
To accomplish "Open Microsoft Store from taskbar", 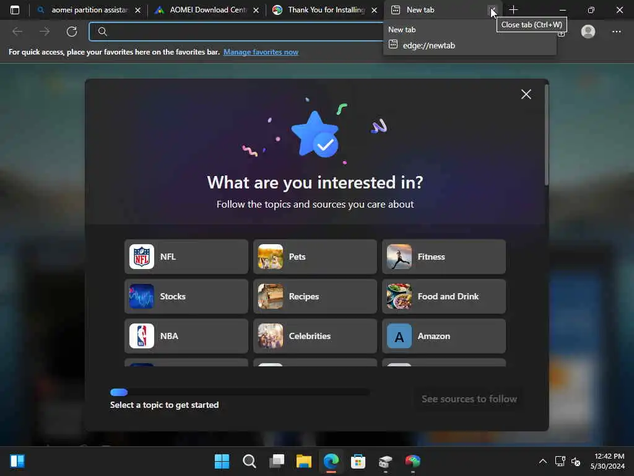I will (358, 461).
